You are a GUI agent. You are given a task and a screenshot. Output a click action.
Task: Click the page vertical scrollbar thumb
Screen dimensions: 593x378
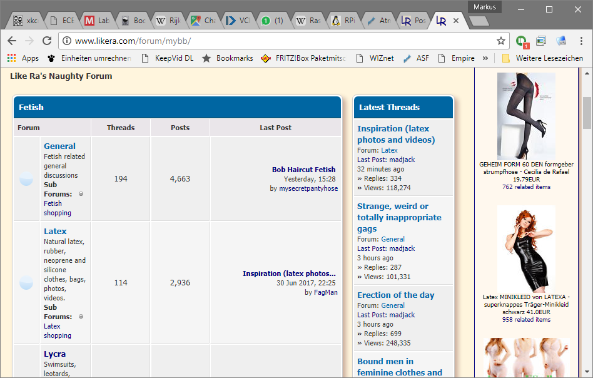tap(587, 113)
